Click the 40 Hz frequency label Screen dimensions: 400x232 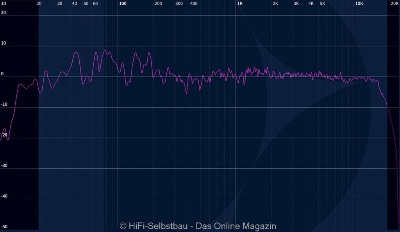point(75,4)
